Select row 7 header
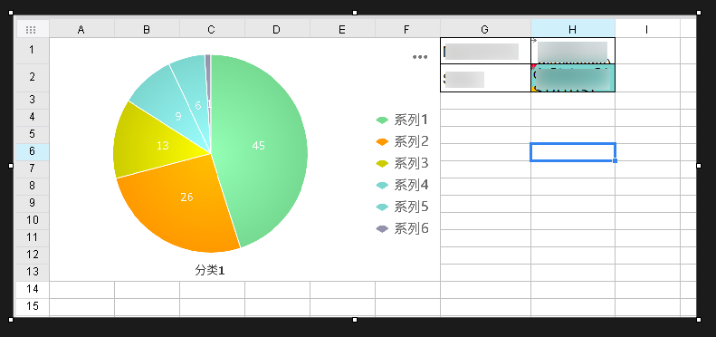The width and height of the screenshot is (716, 337). coord(32,169)
